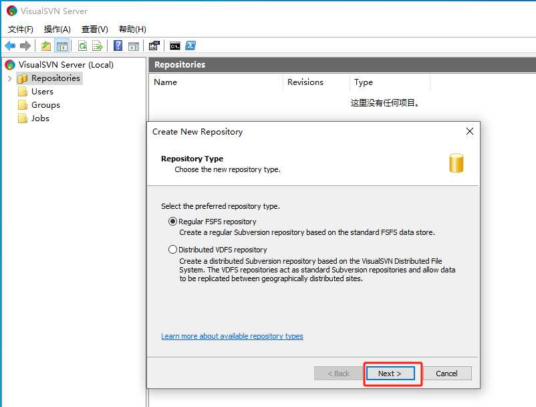Click the Cancel button
The width and height of the screenshot is (536, 407).
click(447, 374)
